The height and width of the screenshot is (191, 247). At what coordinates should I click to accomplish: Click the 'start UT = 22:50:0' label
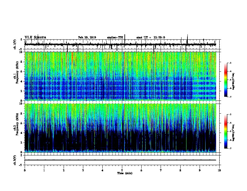(151, 37)
